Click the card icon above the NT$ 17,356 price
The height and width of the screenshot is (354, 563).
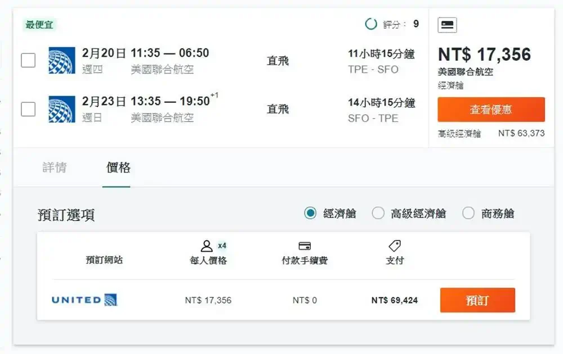coord(447,25)
